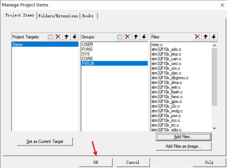Move project target down

point(74,37)
